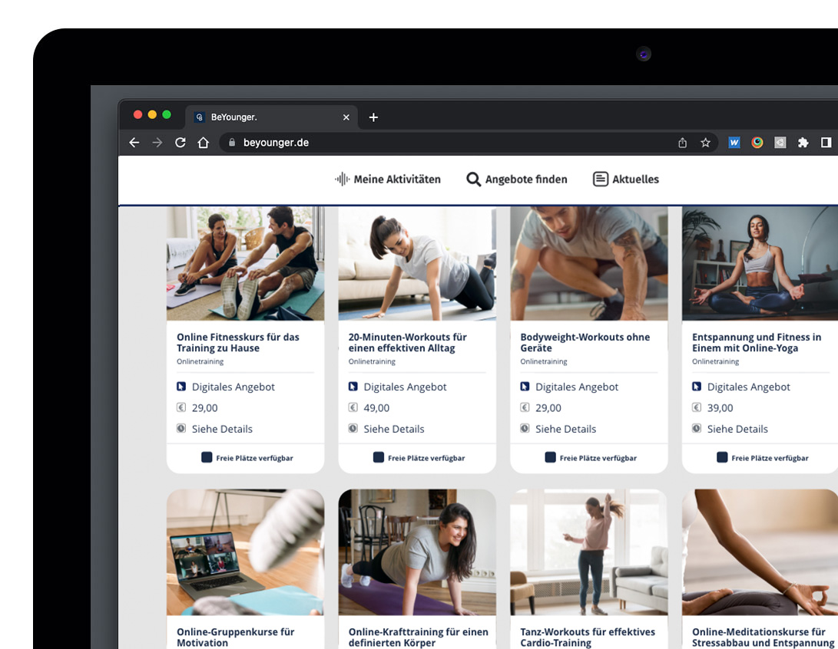Click the euro icon beside 39,00
838x649 pixels.
(x=697, y=407)
